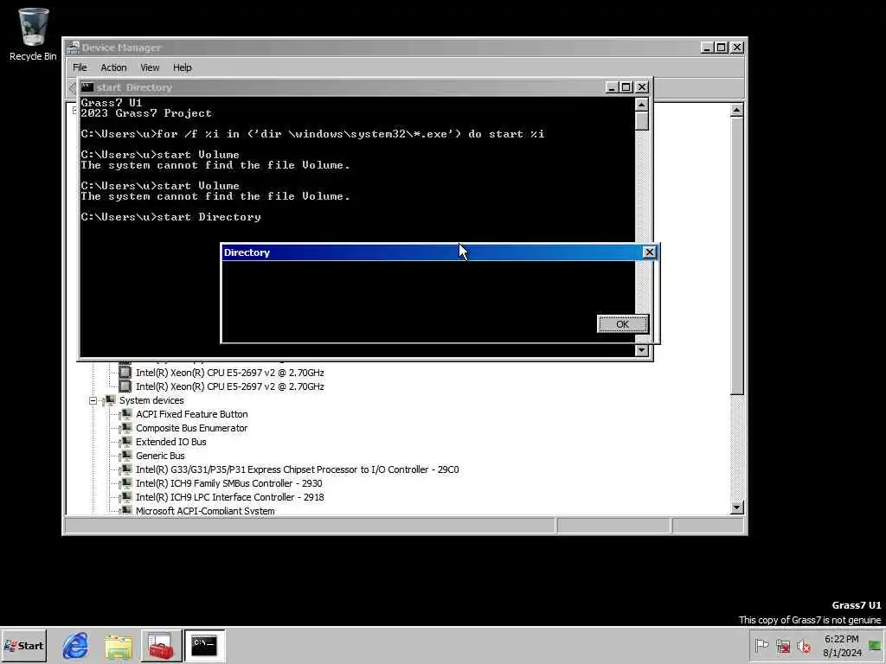Click the '2023 Grass7 Project' text in console
The height and width of the screenshot is (664, 886).
[x=146, y=113]
